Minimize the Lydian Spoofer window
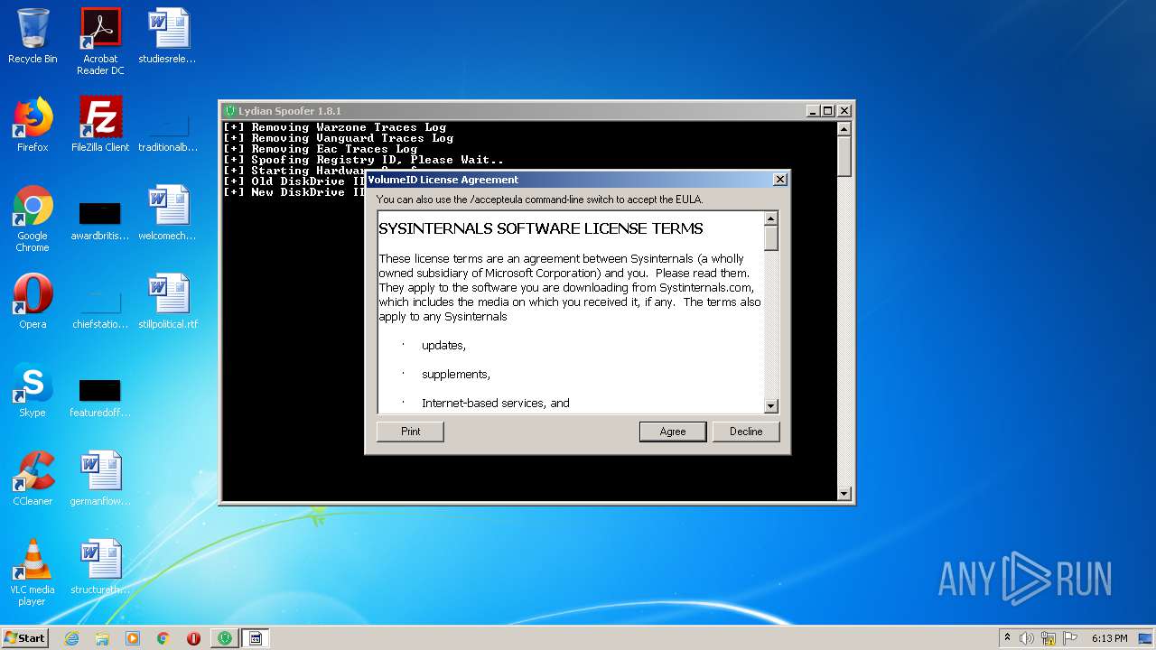 pyautogui.click(x=813, y=111)
